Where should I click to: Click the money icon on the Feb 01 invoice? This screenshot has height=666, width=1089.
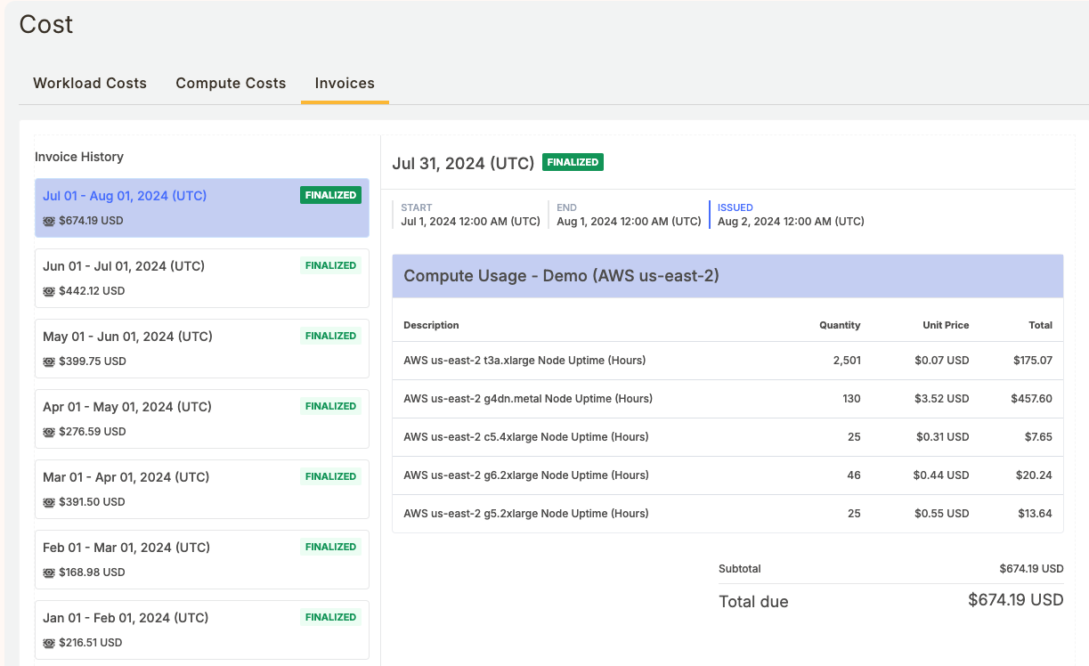tap(48, 572)
